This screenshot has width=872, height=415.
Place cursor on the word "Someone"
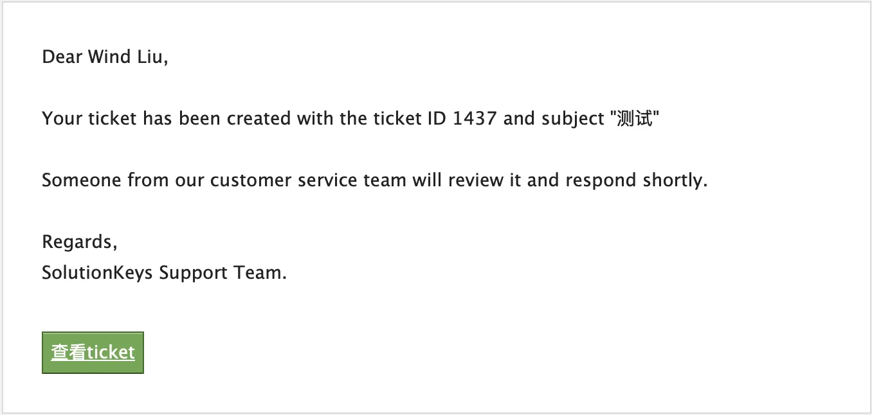pyautogui.click(x=82, y=181)
